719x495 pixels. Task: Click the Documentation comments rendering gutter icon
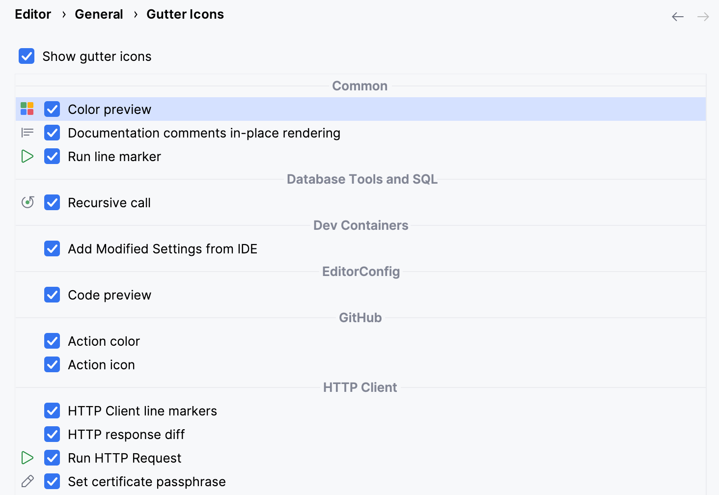[28, 133]
